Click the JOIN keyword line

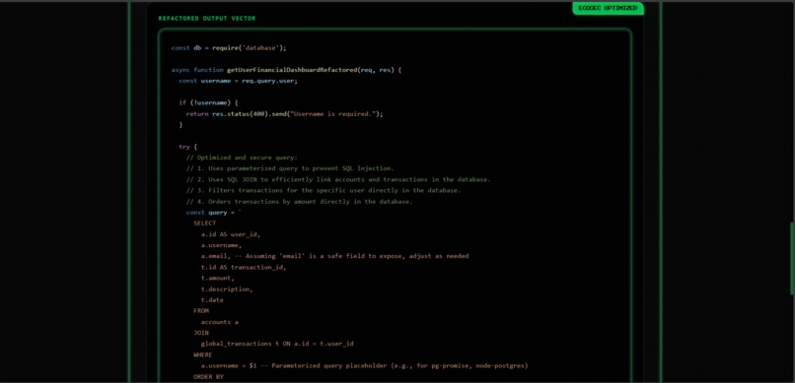coord(201,333)
